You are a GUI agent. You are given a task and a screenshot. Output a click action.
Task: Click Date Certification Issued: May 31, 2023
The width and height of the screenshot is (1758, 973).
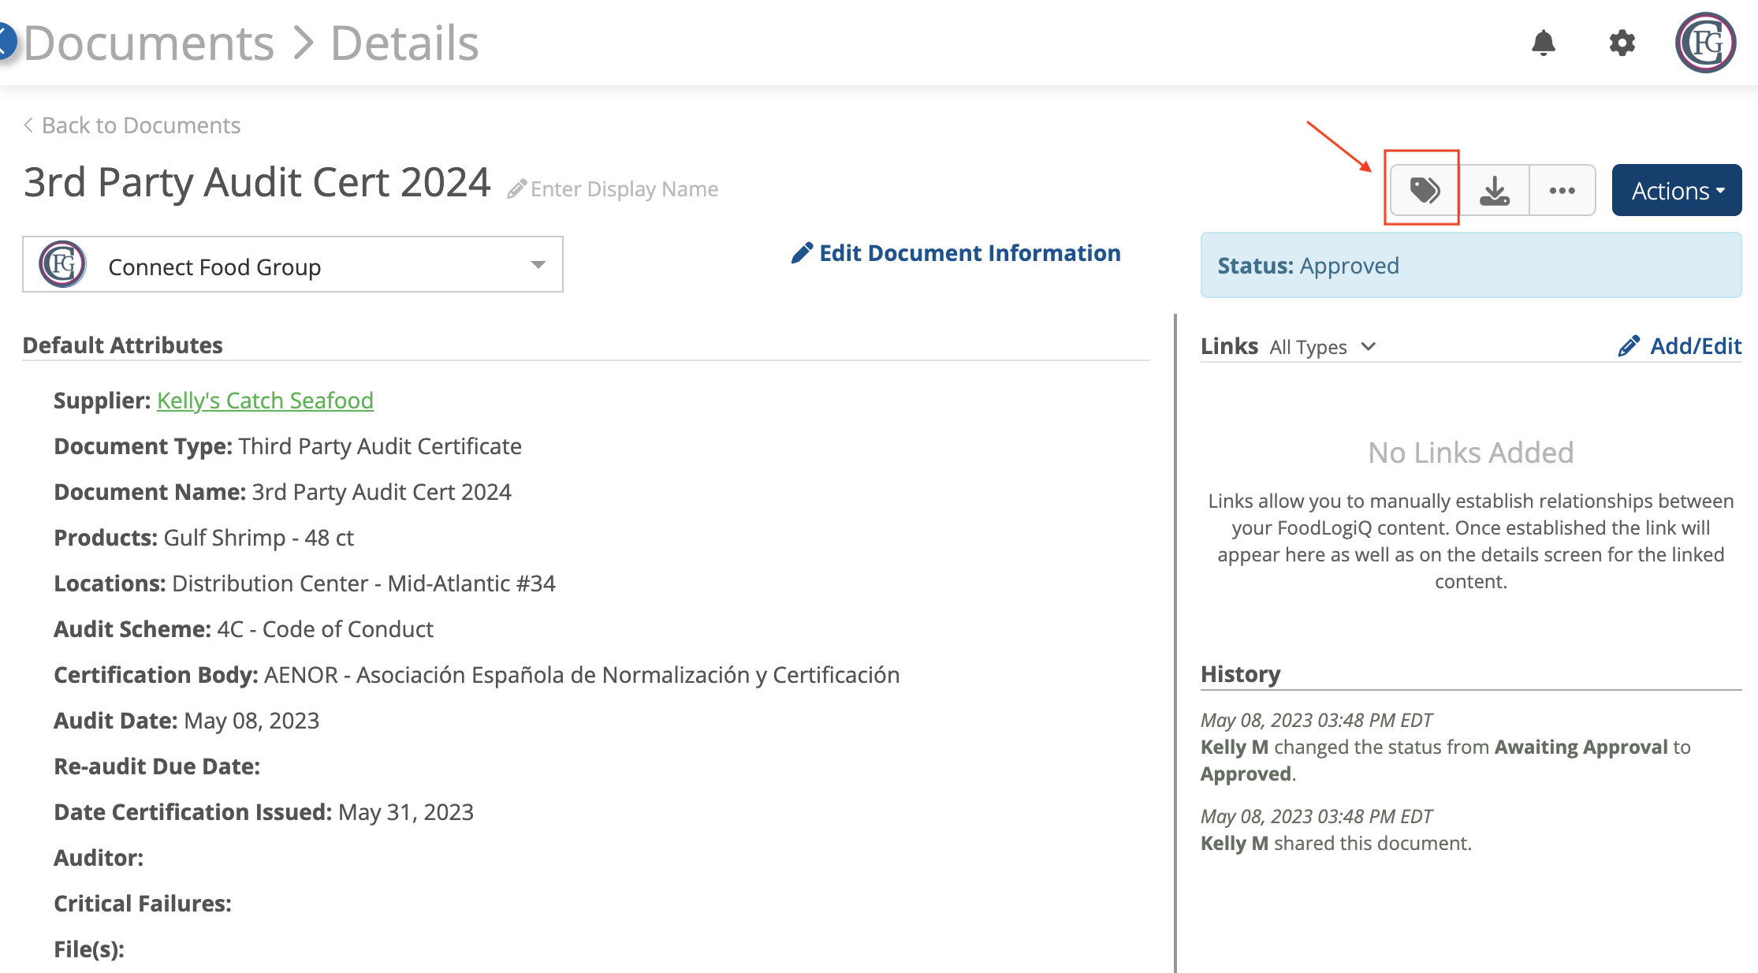click(x=263, y=812)
